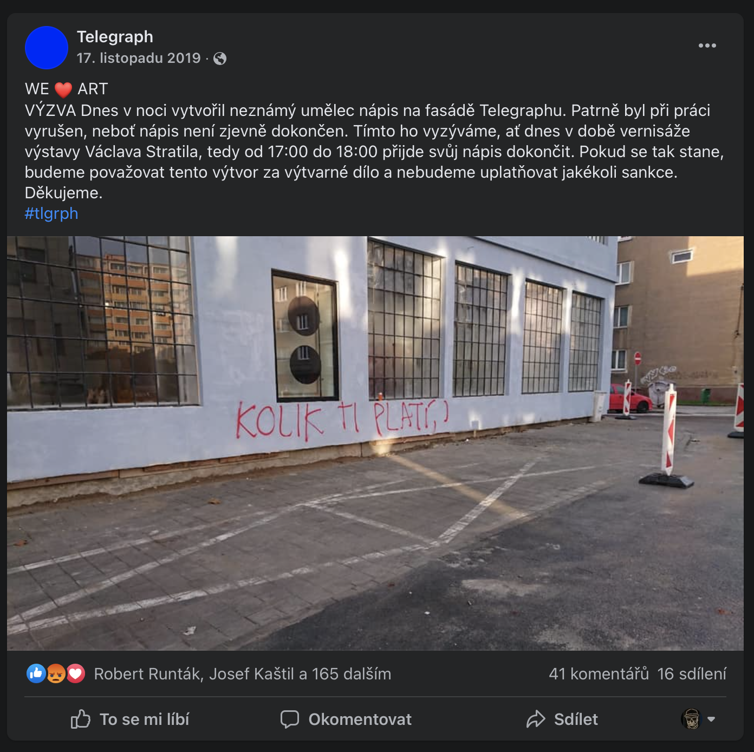Click the user avatar beside dropdown arrow

pyautogui.click(x=691, y=719)
